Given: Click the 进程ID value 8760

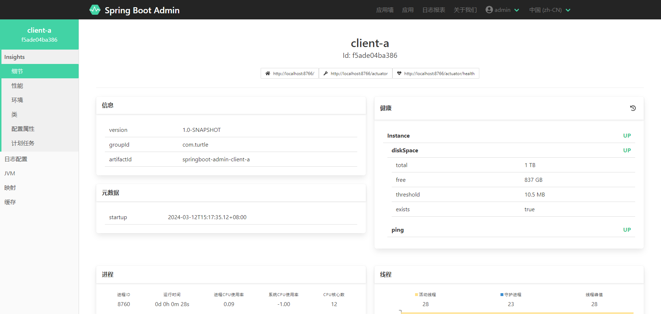Looking at the screenshot, I should 124,304.
